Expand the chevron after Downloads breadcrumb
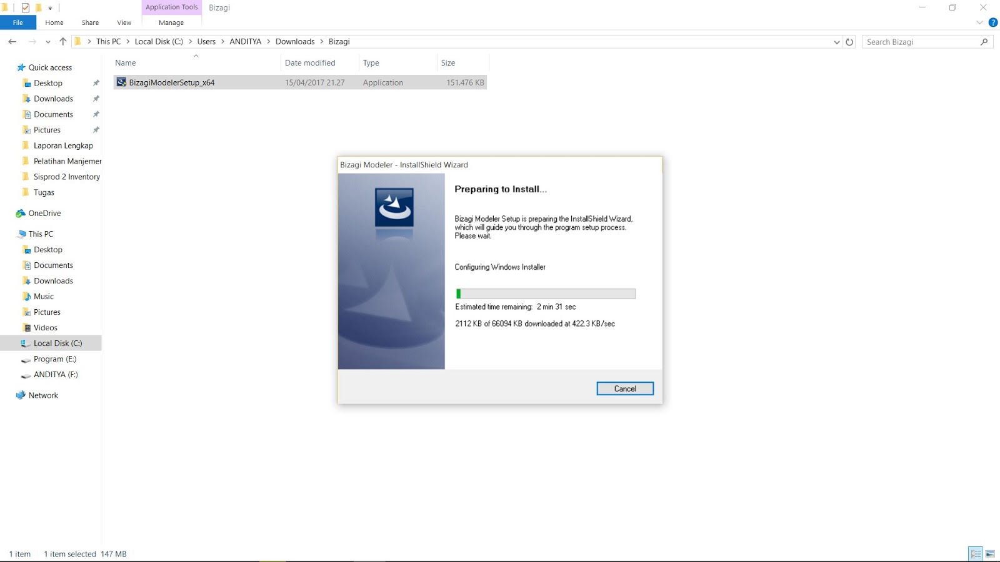Viewport: 1000px width, 562px height. click(322, 42)
